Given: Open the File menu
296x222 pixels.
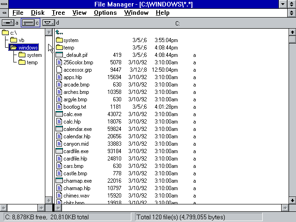Looking at the screenshot, I should (18, 12).
